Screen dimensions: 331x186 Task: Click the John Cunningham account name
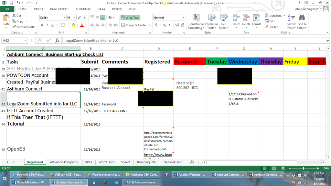[x=306, y=9]
